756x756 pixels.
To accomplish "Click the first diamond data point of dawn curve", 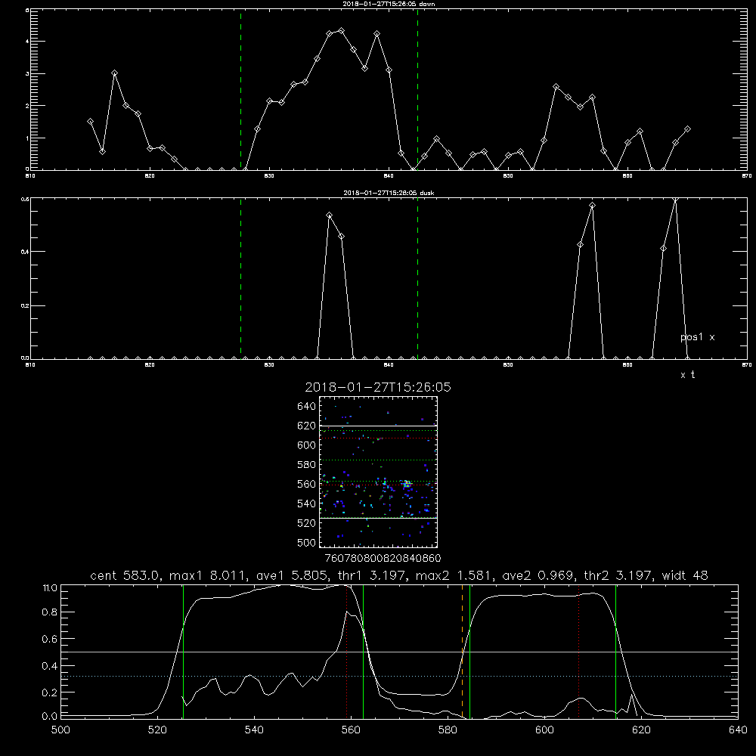I will point(90,122).
